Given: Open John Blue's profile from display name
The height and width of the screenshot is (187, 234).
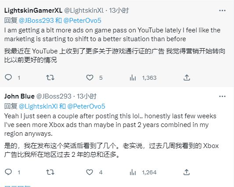Looking at the screenshot, I should (x=19, y=96).
